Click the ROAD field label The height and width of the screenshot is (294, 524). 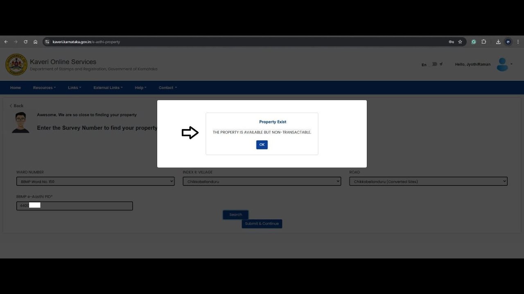355,172
